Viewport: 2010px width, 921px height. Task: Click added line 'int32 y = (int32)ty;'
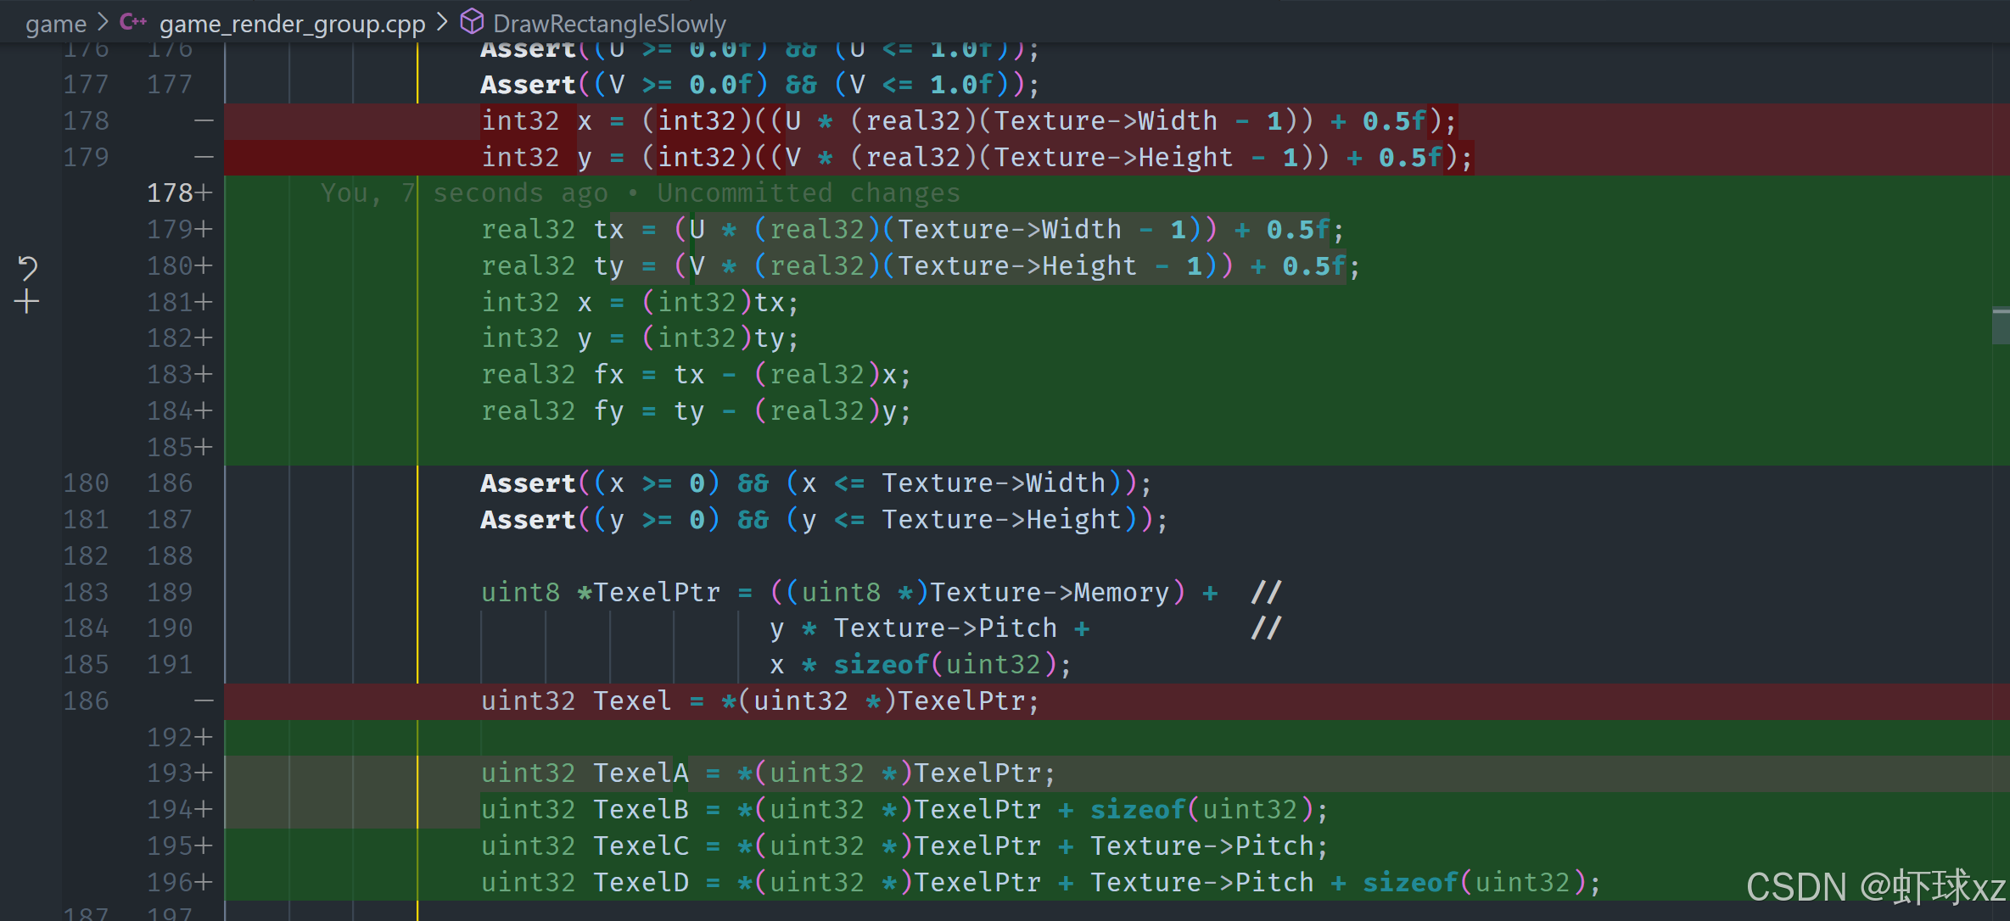tap(640, 338)
